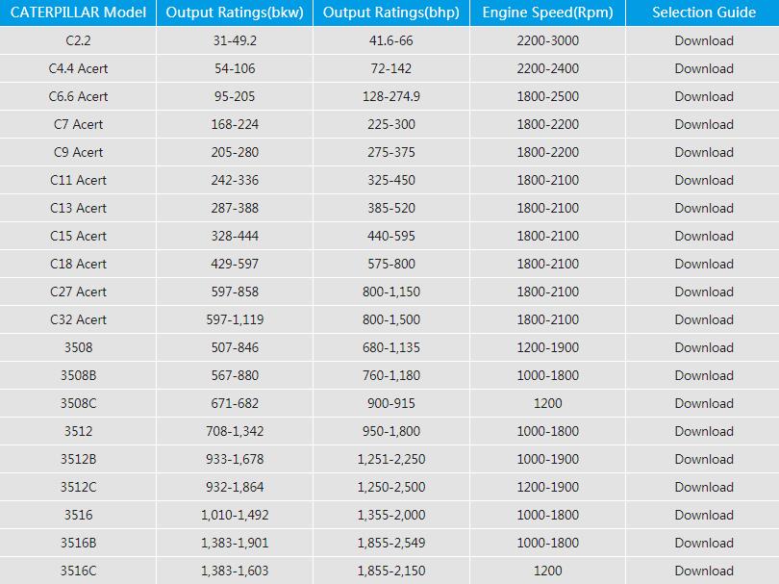Download the C13 Acert guide
The height and width of the screenshot is (584, 779).
(703, 208)
